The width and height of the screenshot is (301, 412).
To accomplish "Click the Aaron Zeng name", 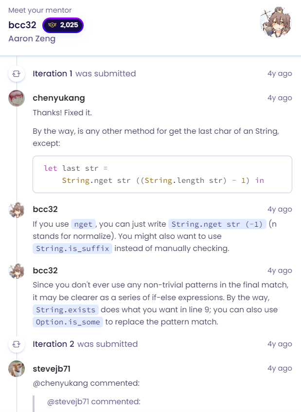I will 32,38.
